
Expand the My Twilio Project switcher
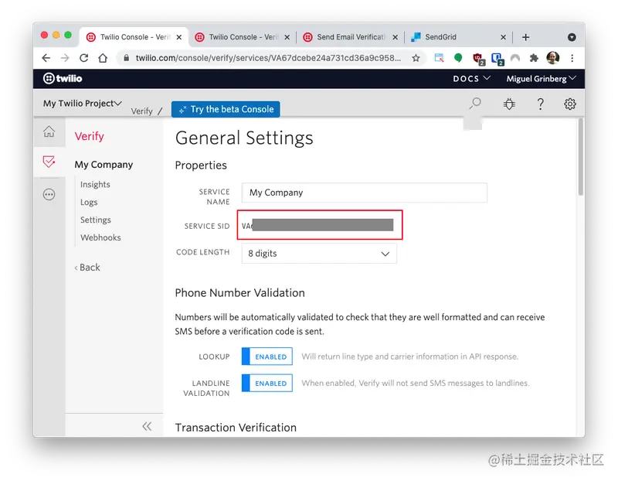point(83,104)
